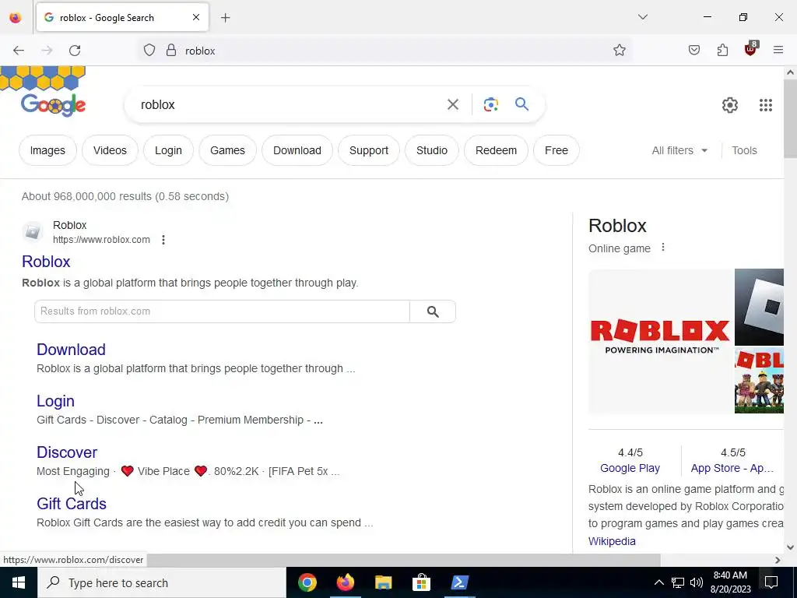Click the address bar showing roblox
Image resolution: width=797 pixels, height=598 pixels.
(386, 51)
